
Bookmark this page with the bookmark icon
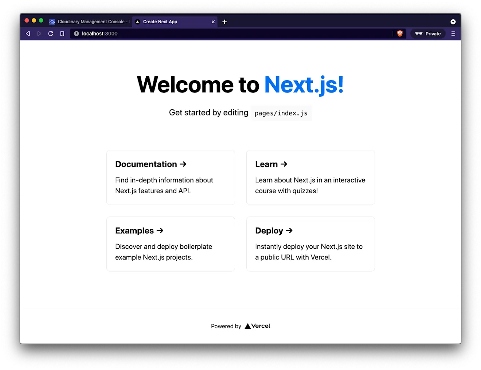[x=62, y=34]
